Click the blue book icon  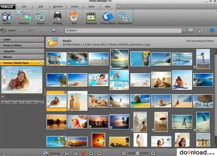tap(212, 31)
